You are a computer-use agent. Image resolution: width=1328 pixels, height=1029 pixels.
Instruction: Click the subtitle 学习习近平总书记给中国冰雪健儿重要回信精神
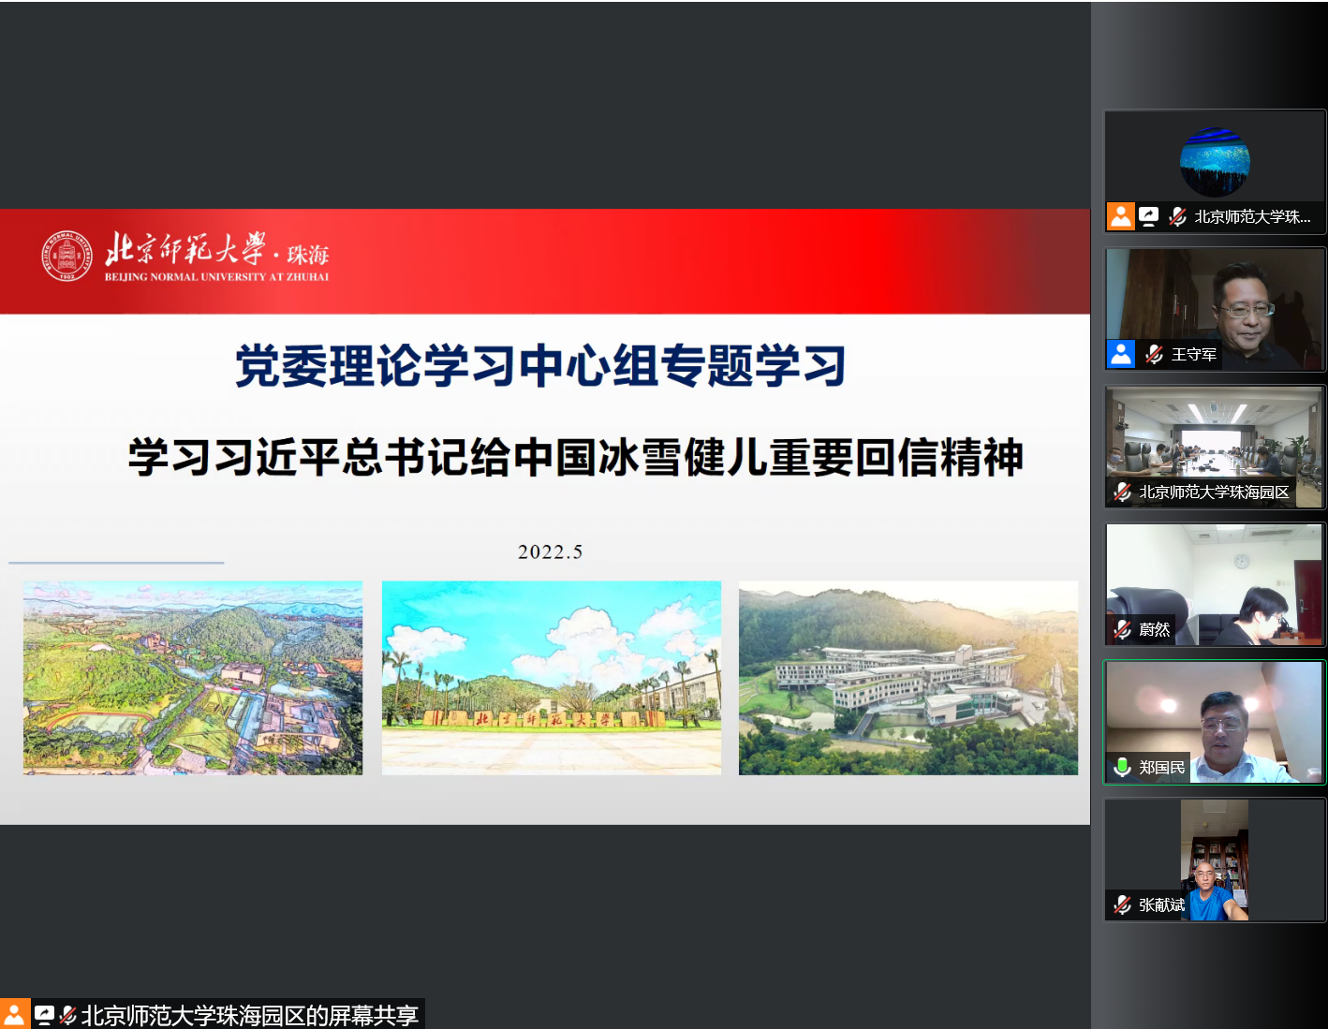tap(576, 457)
